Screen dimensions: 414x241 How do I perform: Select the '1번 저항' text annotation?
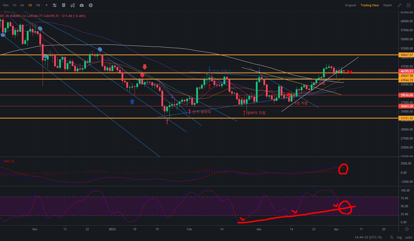click(x=301, y=103)
